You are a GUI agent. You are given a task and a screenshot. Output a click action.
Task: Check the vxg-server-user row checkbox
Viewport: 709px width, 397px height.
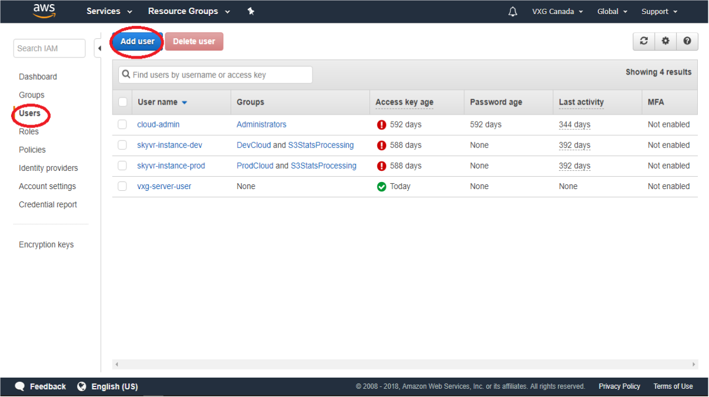click(122, 186)
